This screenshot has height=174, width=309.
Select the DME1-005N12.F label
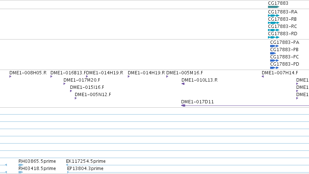click(x=93, y=95)
